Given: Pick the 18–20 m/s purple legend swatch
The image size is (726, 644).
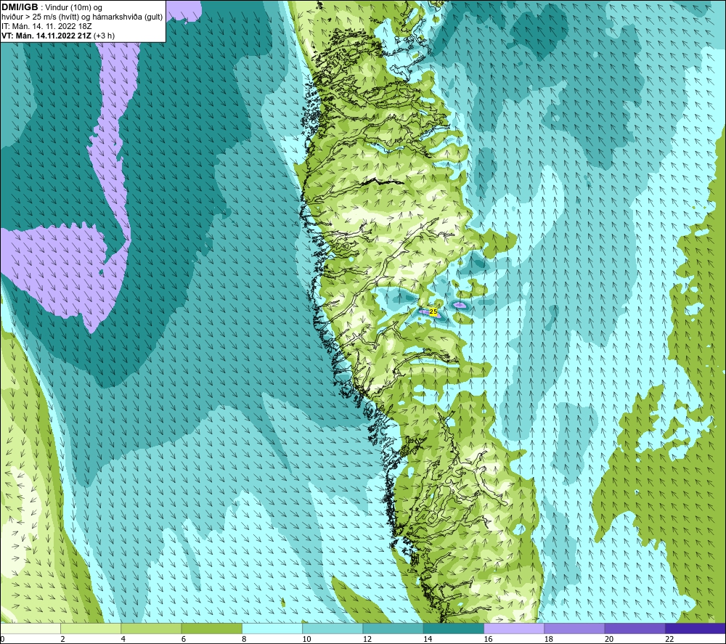Looking at the screenshot, I should tap(574, 628).
